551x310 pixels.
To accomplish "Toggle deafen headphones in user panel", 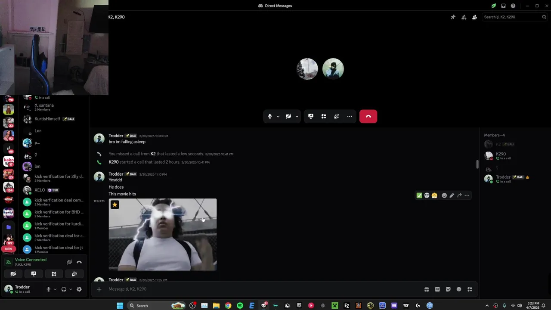I will [x=64, y=289].
